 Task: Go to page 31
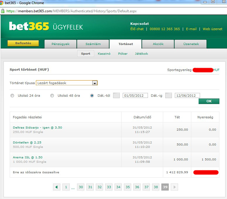pyautogui.click(x=90, y=187)
